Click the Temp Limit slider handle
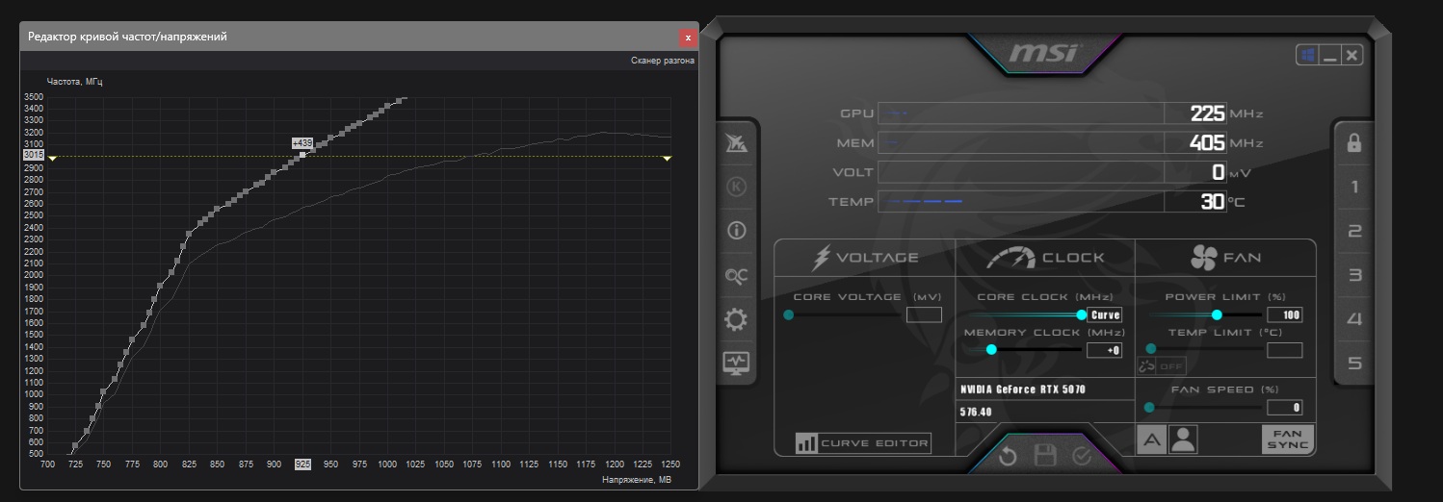 coord(1150,349)
